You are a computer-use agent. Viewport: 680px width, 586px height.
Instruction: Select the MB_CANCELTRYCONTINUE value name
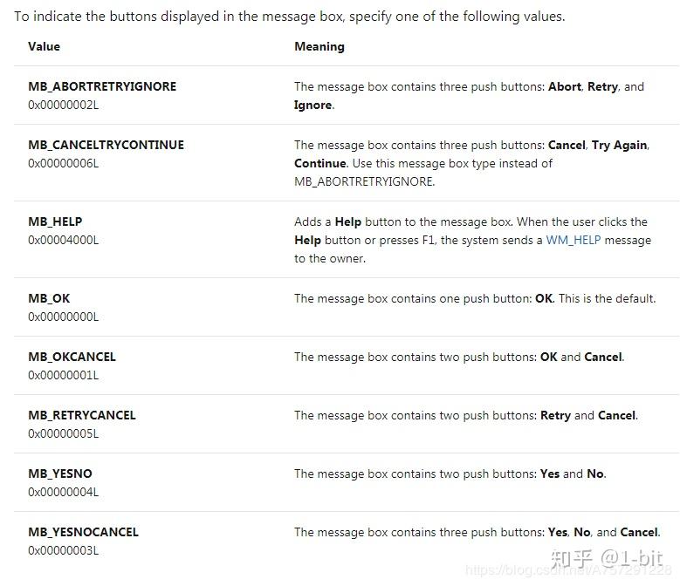(x=106, y=145)
